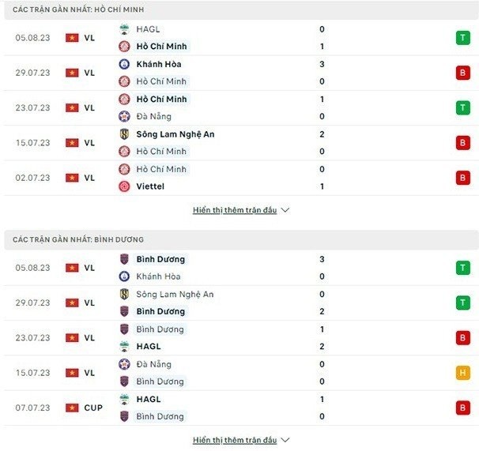Viewport: 479px width, 451px height.
Task: Click the red B badge for the CUP match
Action: click(462, 408)
